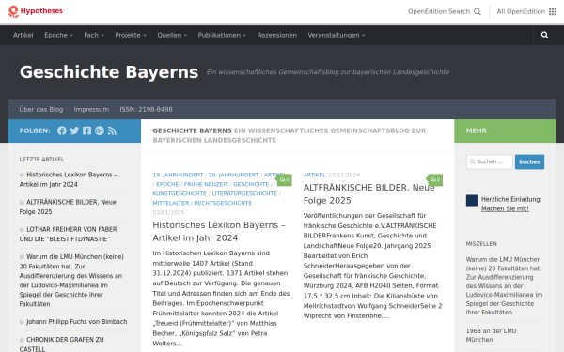Open sidebar article LOTHAR FREIHERR VON FABER
Screen dimensions: 564x352
pyautogui.click(x=68, y=234)
